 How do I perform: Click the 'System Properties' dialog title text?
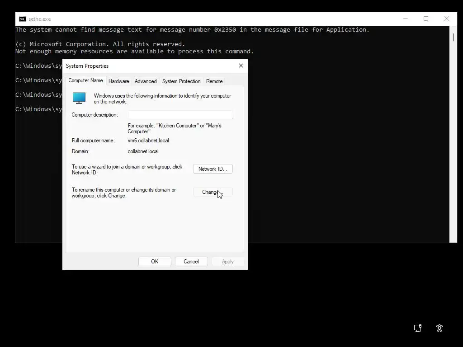point(87,66)
